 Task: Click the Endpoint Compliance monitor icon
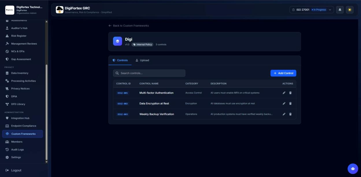(x=7, y=126)
